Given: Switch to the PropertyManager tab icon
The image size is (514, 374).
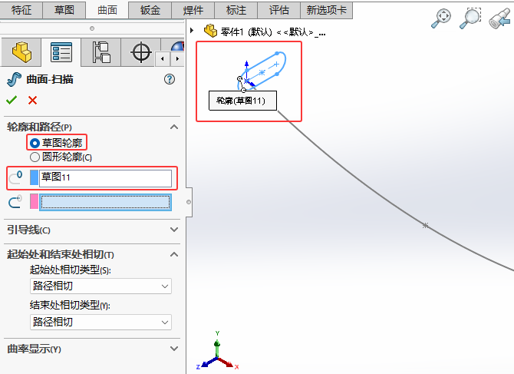Looking at the screenshot, I should [x=61, y=52].
